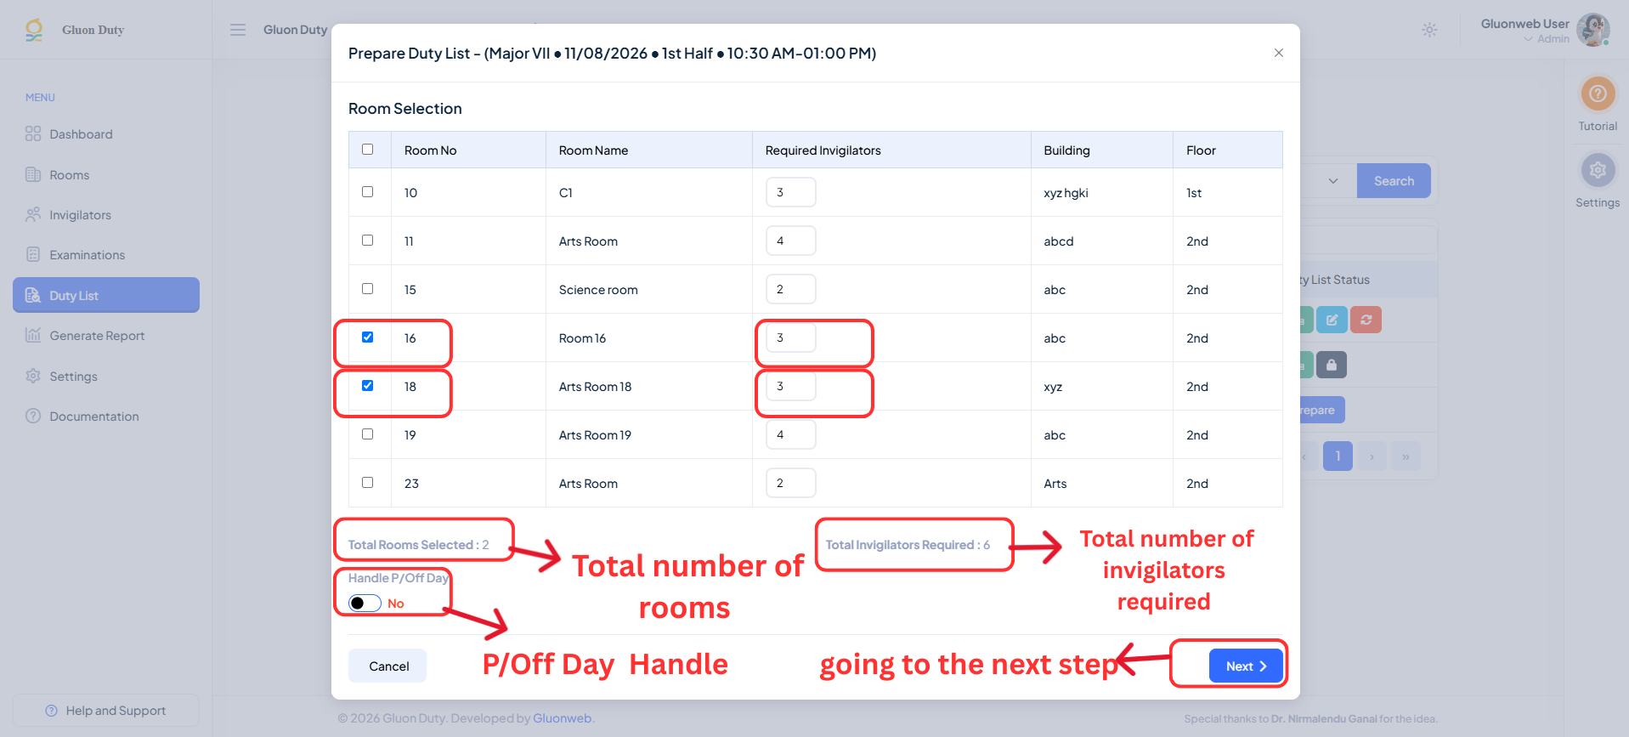Close the Prepare Duty List dialog

(x=1278, y=53)
